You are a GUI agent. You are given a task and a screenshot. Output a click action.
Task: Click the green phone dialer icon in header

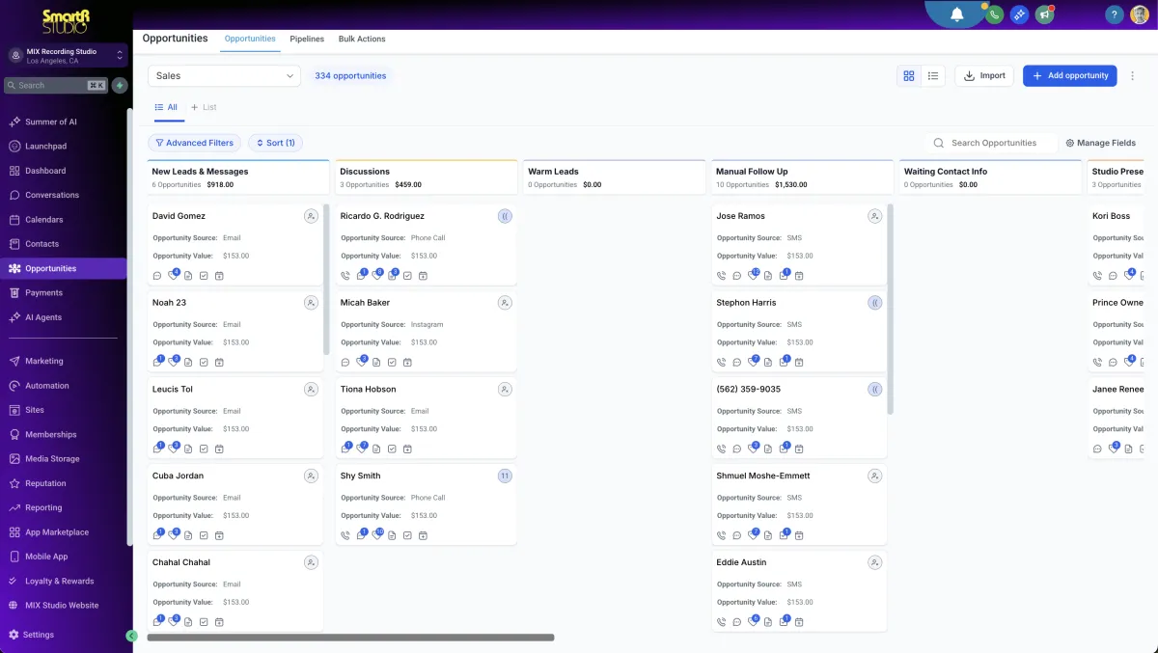[995, 14]
